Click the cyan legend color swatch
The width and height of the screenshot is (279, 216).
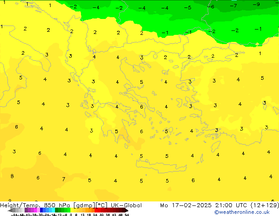point(53,210)
